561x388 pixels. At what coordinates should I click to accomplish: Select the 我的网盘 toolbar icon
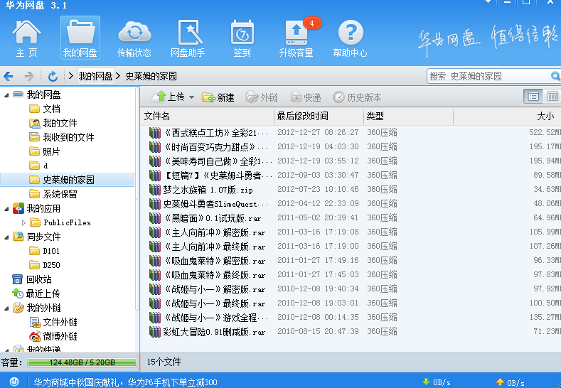80,38
